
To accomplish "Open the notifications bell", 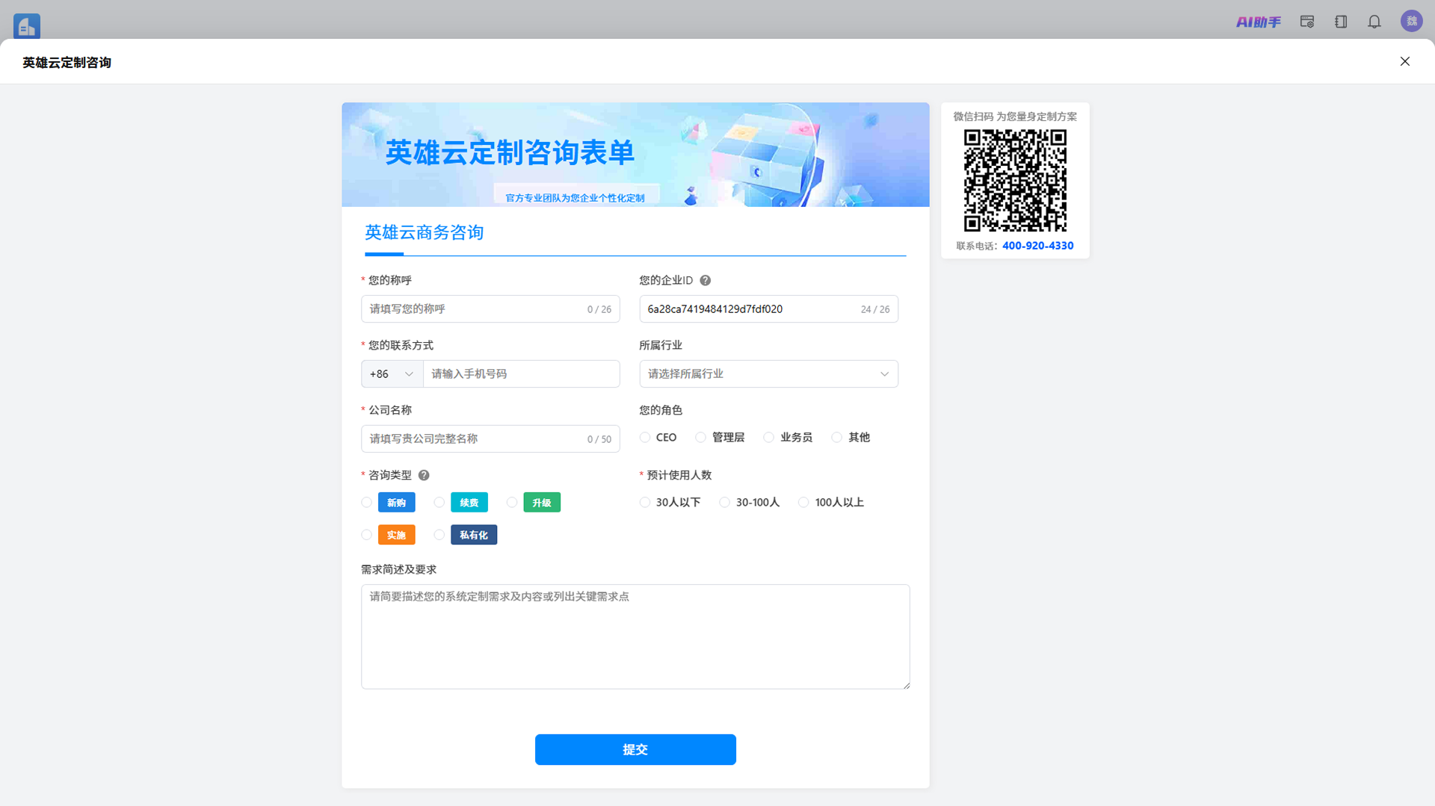I will tap(1374, 22).
